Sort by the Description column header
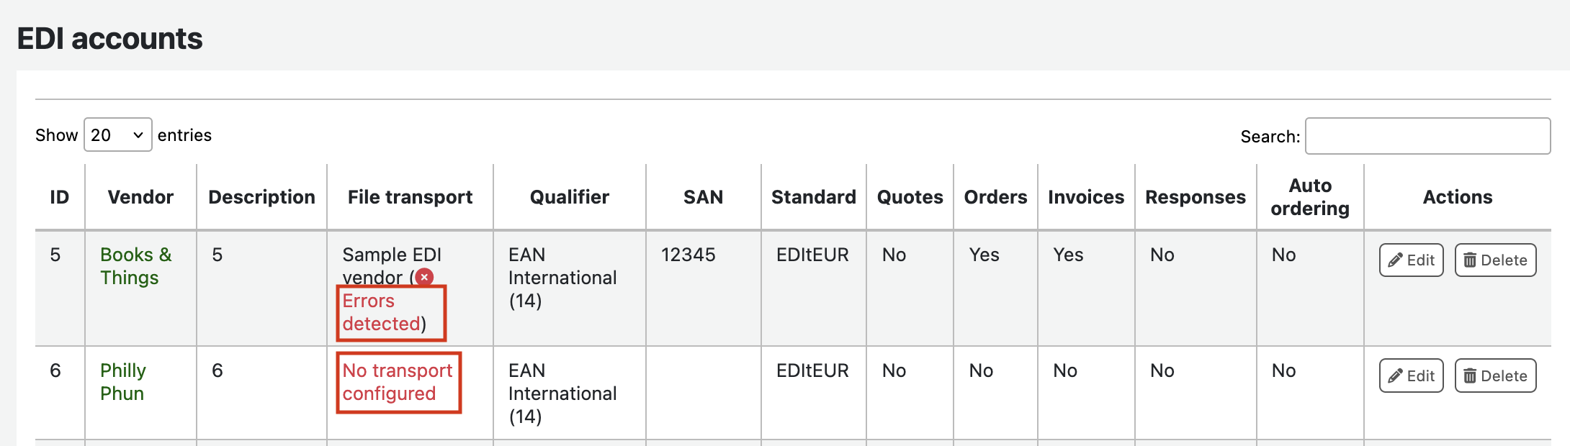Viewport: 1570px width, 446px height. point(261,197)
